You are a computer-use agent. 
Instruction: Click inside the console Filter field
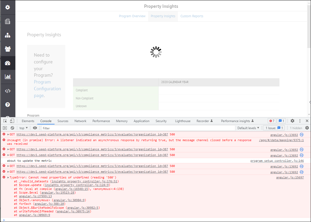pos(104,128)
